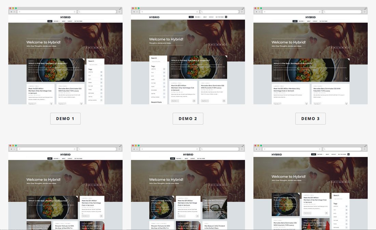
Task: Open the DEMO 2 button
Action: coord(188,118)
